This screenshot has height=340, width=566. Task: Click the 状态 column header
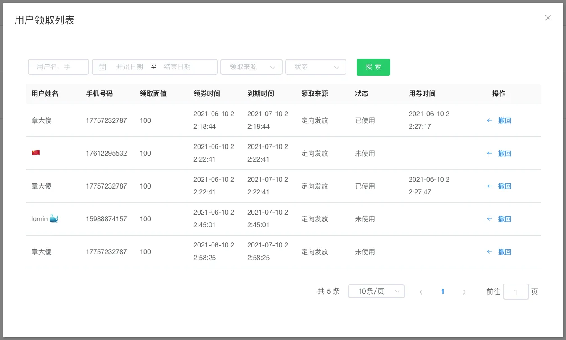[x=362, y=94]
